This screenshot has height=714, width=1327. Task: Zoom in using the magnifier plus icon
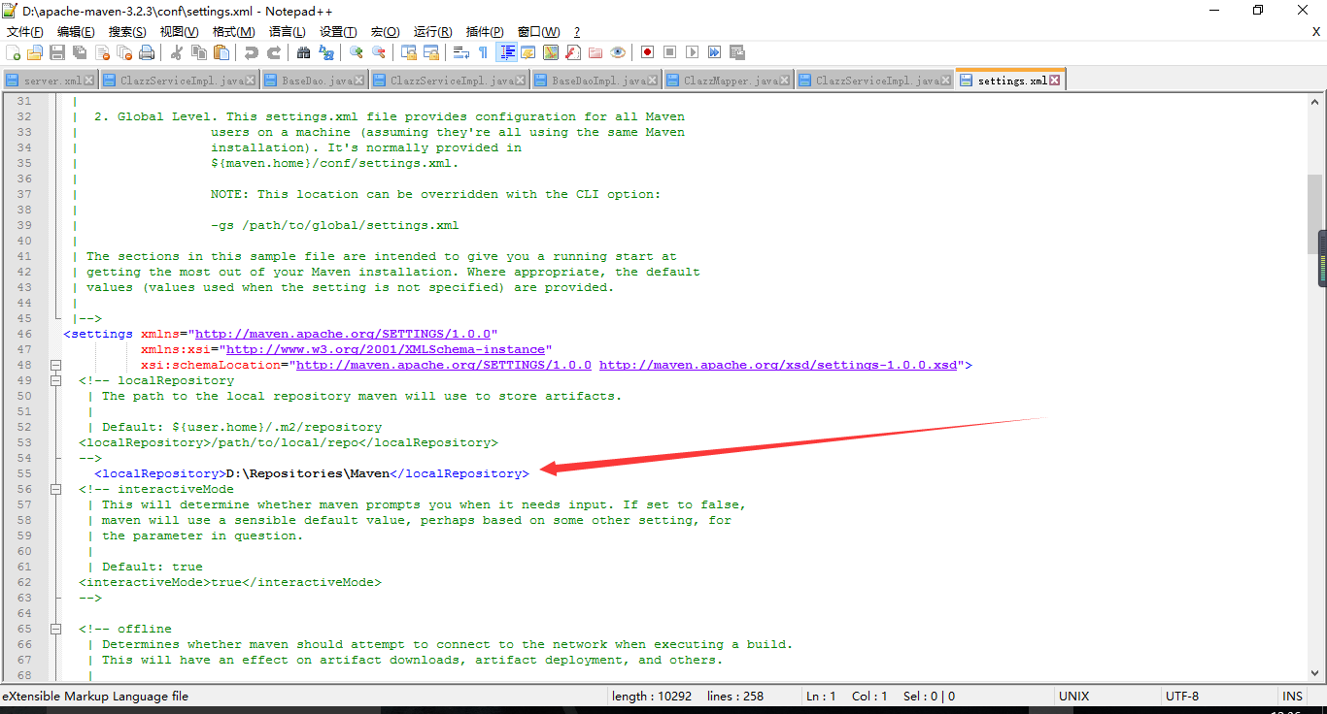tap(357, 52)
